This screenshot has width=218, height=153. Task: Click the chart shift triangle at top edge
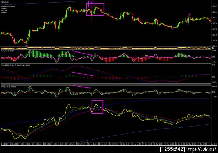pyautogui.click(x=139, y=1)
